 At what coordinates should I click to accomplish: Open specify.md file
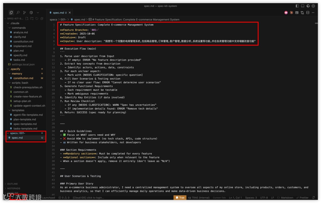pyautogui.click(x=20, y=55)
